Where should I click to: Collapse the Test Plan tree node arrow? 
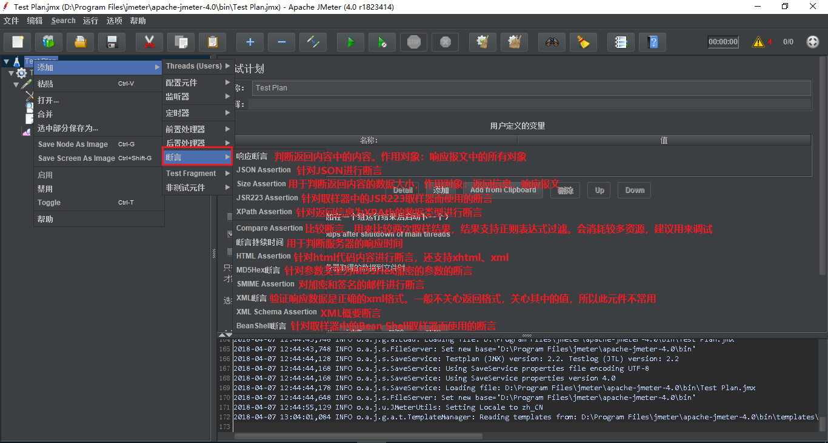[x=5, y=62]
